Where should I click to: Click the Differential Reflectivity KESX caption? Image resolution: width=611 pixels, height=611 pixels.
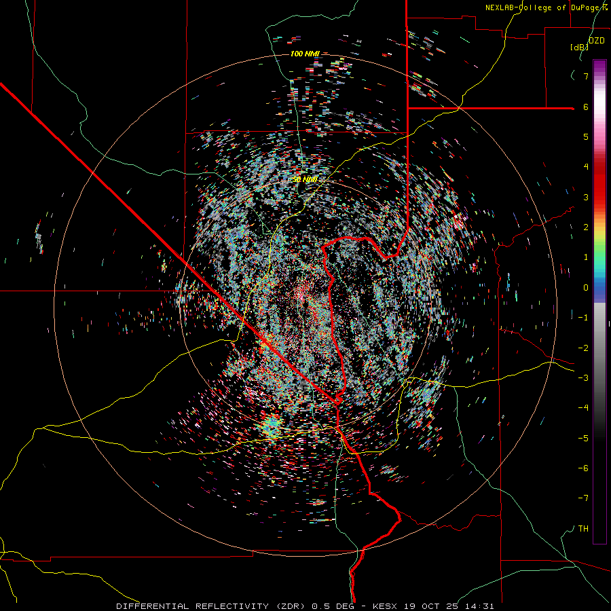[x=305, y=606]
